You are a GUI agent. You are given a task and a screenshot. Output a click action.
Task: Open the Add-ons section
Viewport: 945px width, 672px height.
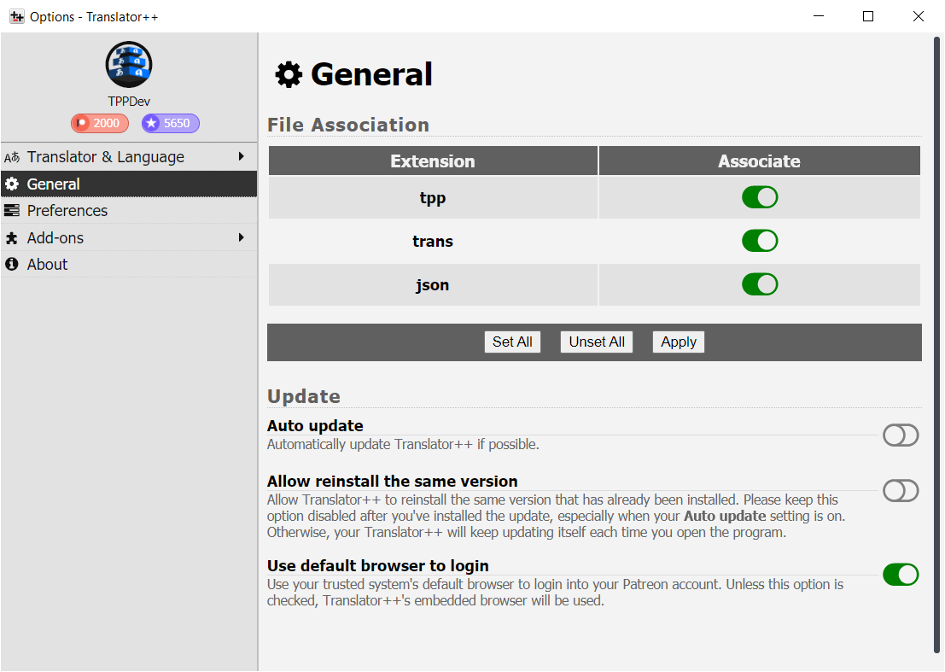(129, 237)
